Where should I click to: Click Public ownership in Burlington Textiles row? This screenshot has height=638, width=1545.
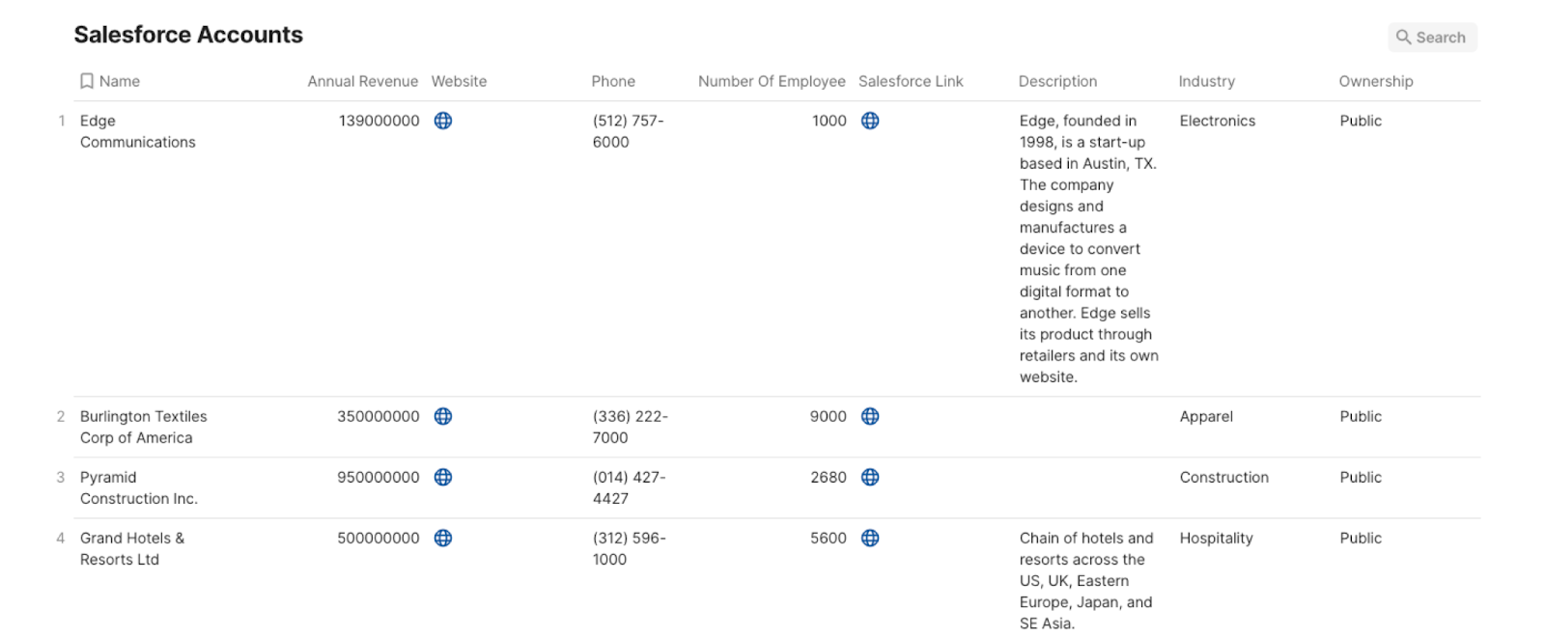(1361, 416)
